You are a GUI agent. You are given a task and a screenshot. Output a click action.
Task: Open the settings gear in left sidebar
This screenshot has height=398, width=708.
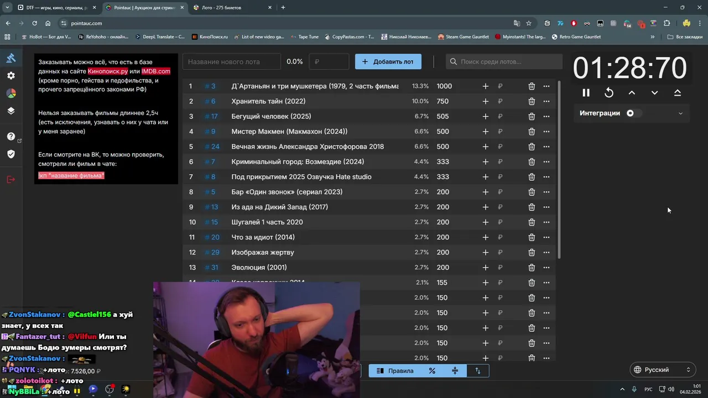point(11,76)
